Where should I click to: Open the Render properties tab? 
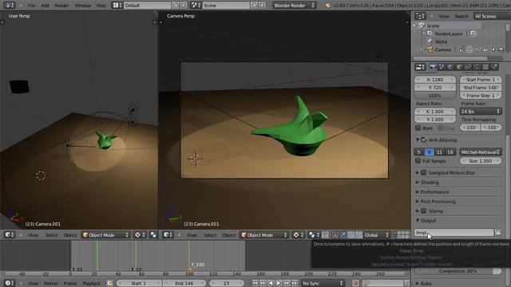(433, 67)
